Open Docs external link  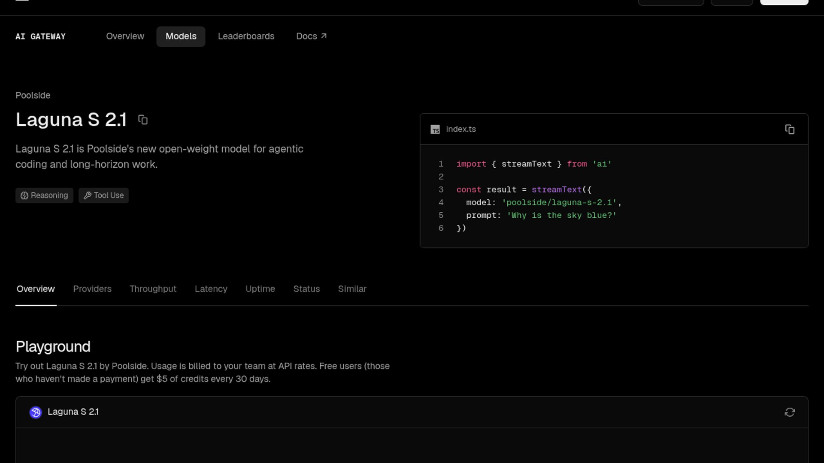pyautogui.click(x=312, y=36)
